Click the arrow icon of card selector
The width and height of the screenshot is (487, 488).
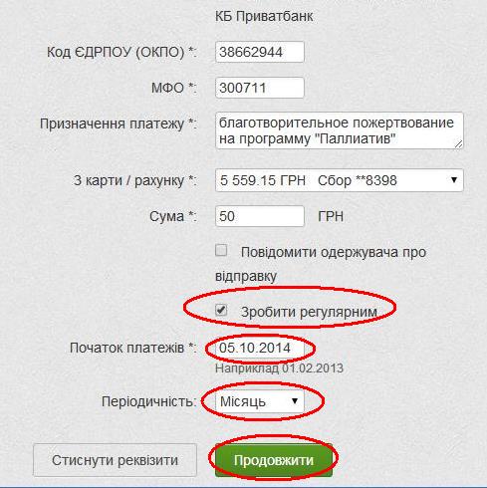(454, 180)
